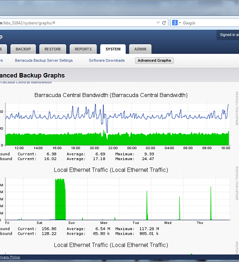The height and width of the screenshot is (262, 239).
Task: Switch to the RESTORE tab
Action: [x=53, y=49]
